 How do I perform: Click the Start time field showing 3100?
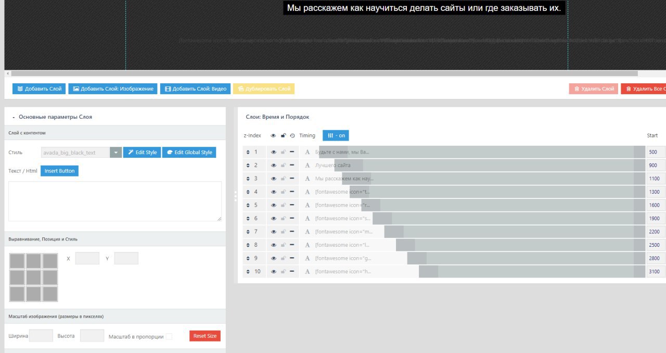656,272
